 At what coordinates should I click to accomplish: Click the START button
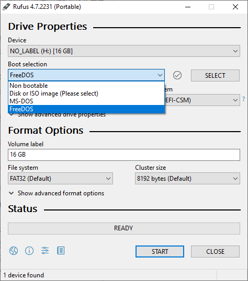click(x=160, y=252)
